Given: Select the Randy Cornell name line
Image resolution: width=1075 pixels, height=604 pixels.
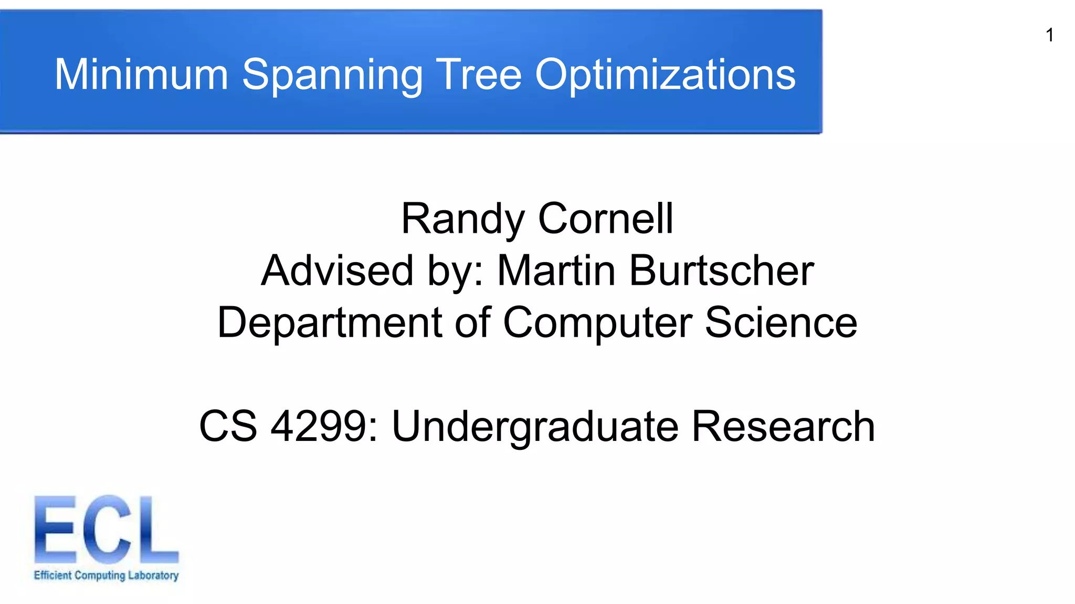Looking at the screenshot, I should pos(537,219).
